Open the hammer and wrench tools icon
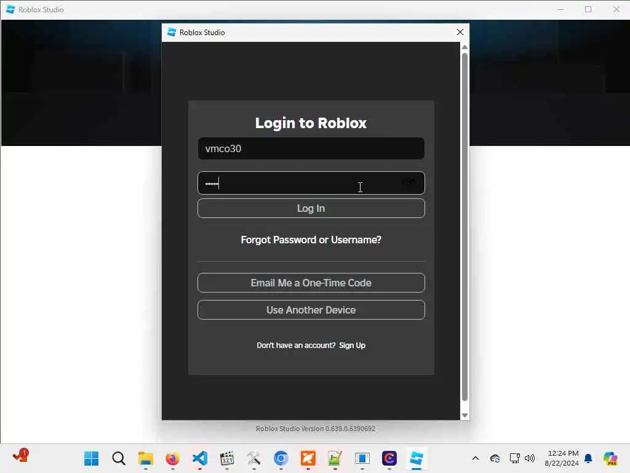 (x=254, y=458)
